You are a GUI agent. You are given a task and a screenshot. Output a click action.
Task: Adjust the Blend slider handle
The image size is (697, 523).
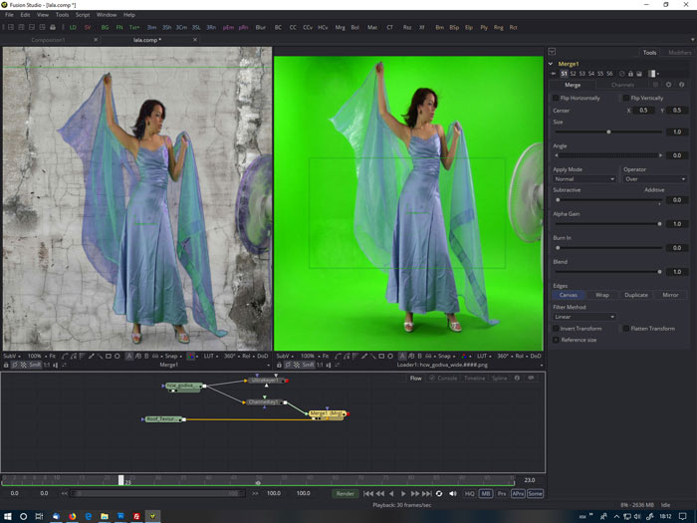pyautogui.click(x=659, y=272)
